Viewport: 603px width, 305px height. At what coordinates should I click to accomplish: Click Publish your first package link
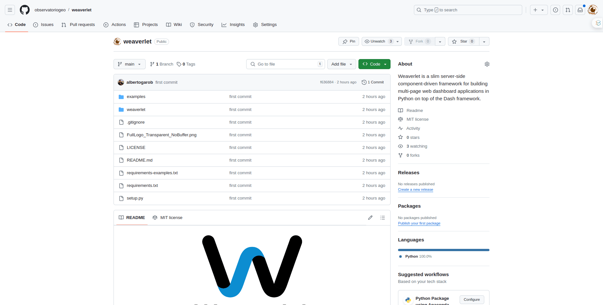419,224
